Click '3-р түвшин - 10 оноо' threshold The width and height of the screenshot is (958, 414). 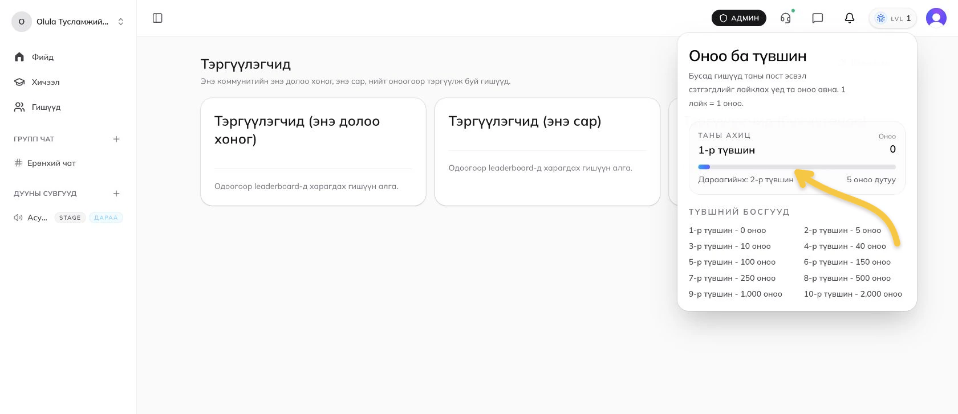730,246
